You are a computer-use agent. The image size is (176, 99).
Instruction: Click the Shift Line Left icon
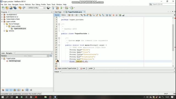click(107, 15)
